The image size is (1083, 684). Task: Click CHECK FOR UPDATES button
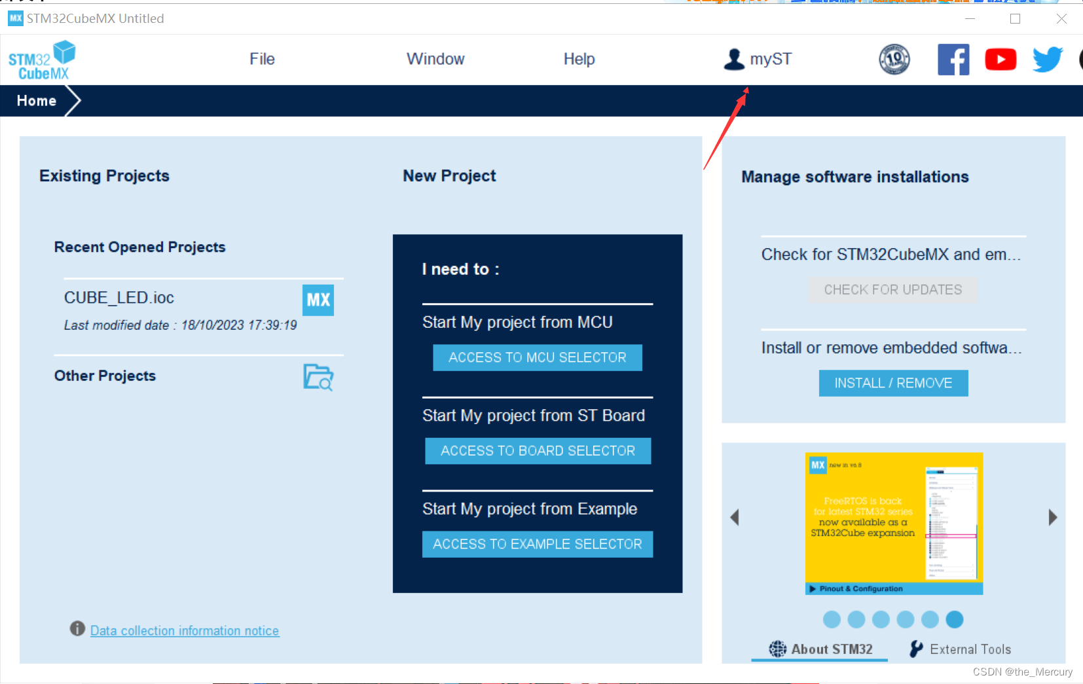893,289
